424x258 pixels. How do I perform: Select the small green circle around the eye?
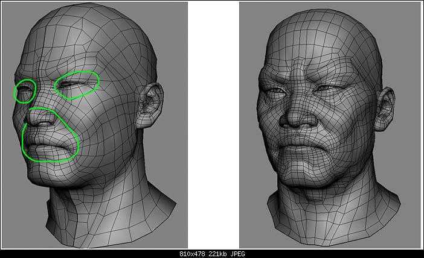coord(25,91)
